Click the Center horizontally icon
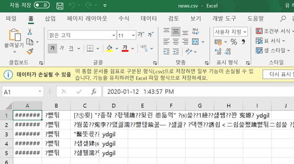The width and height of the screenshot is (294, 164). [176, 41]
